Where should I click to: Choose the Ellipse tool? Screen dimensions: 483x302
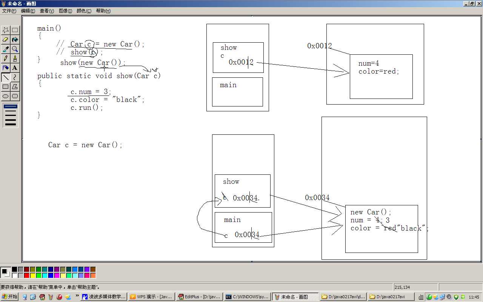point(6,96)
